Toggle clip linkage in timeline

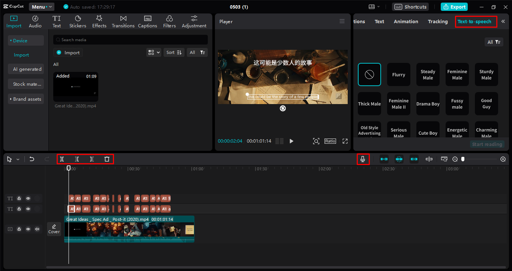pos(414,159)
